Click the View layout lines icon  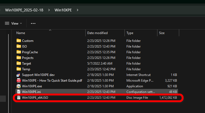point(7,24)
